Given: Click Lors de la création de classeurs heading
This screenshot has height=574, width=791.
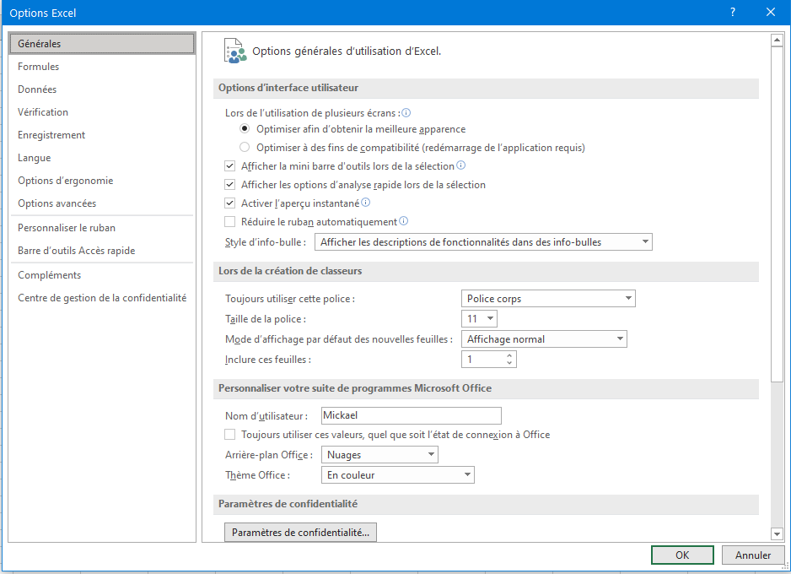Looking at the screenshot, I should (x=290, y=271).
